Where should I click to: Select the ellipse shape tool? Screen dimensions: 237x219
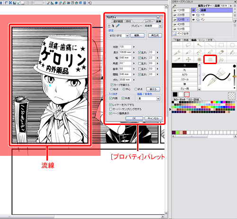pyautogui.click(x=232, y=45)
